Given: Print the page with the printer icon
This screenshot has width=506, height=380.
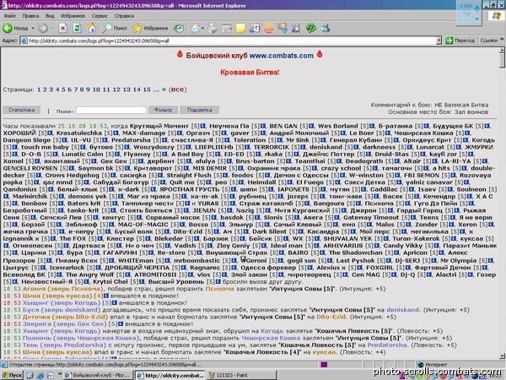Looking at the screenshot, I should 213,29.
